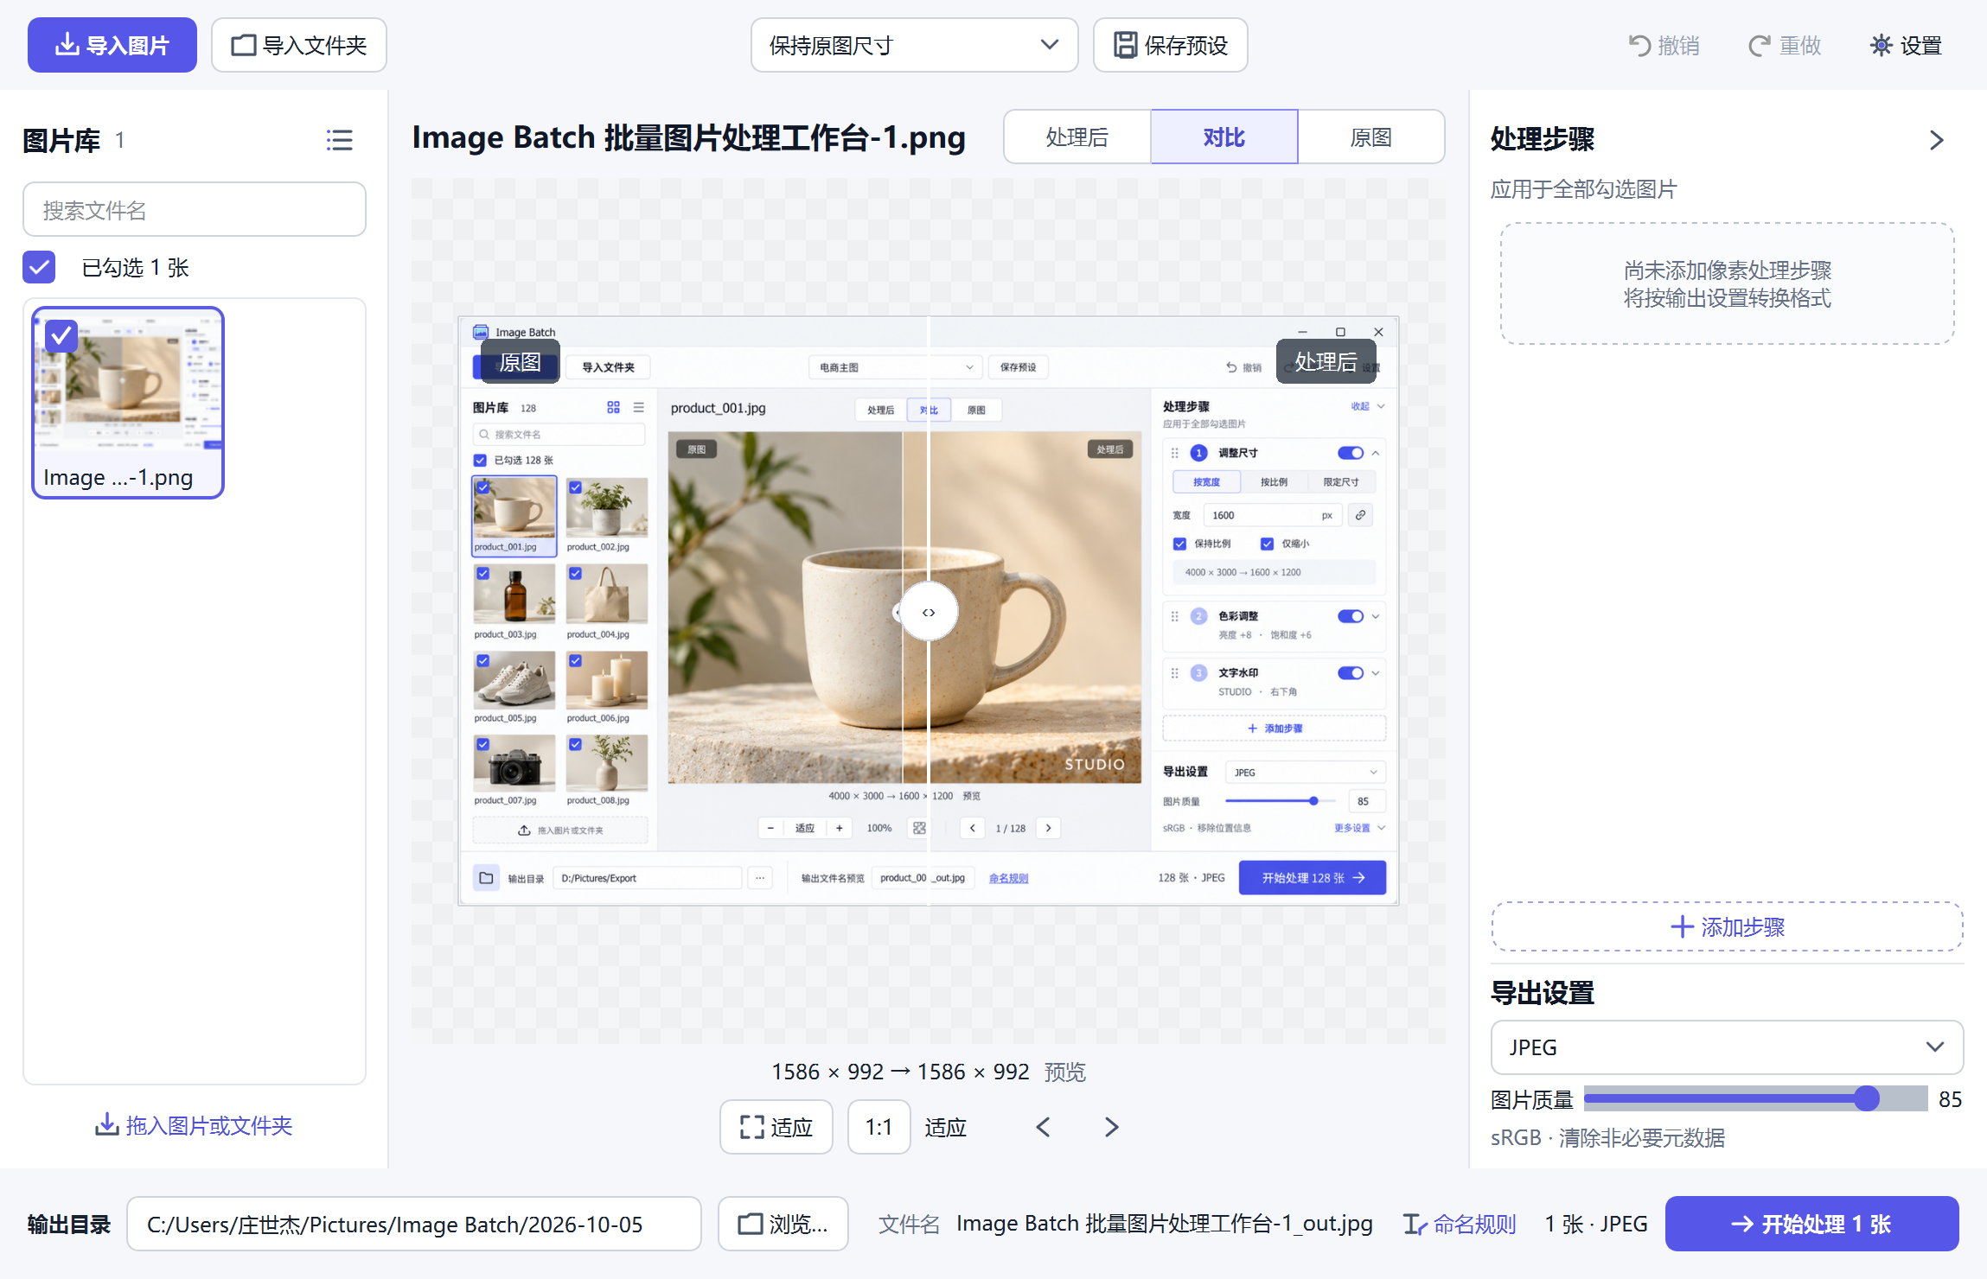The height and width of the screenshot is (1279, 1987).
Task: Click the 浏览... browse button
Action: click(x=783, y=1224)
